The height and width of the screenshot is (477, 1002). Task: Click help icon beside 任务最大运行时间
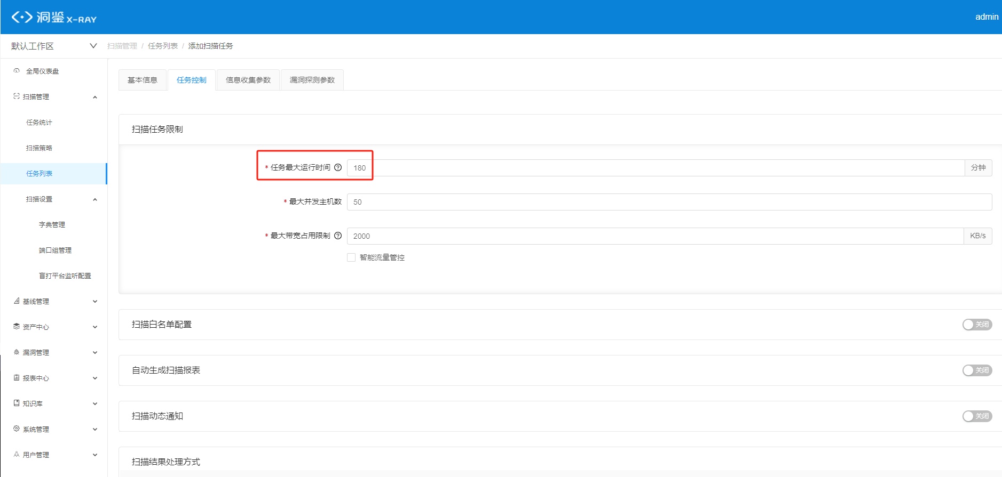338,167
